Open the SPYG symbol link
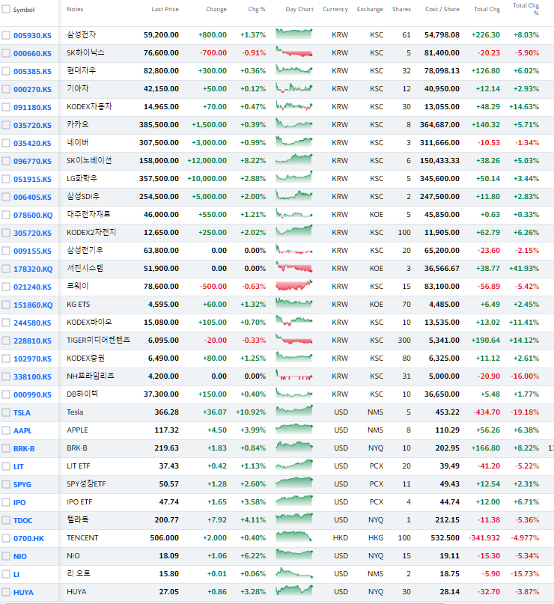554x604 pixels. [x=22, y=484]
